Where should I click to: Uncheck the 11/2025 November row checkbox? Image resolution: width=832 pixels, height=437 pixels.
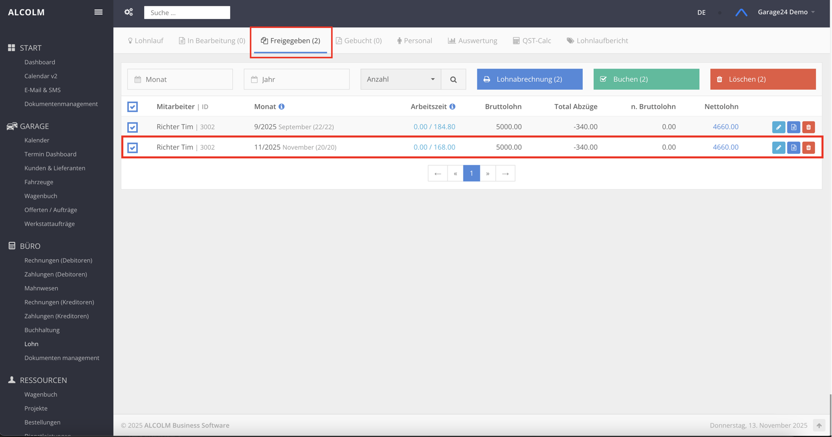[133, 148]
